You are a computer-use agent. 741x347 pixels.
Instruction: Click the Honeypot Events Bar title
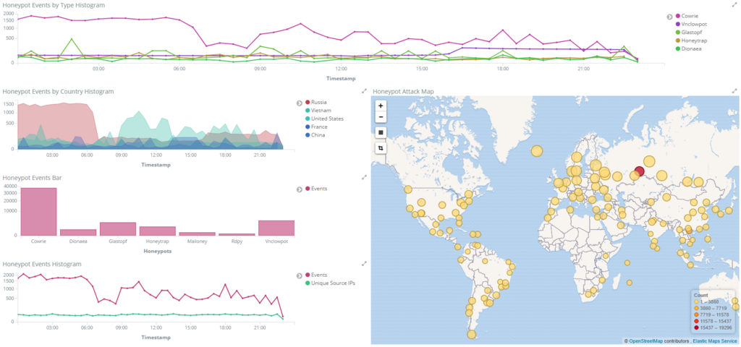(x=32, y=178)
